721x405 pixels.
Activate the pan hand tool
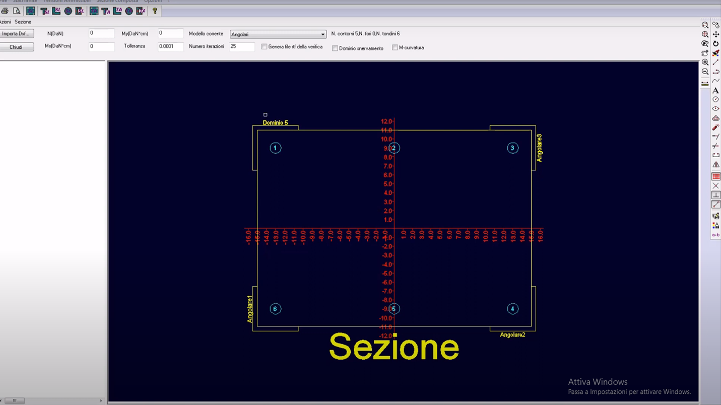705,53
